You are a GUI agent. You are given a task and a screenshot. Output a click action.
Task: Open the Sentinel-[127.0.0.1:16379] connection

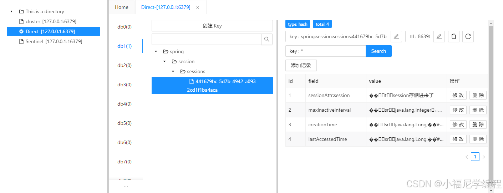tap(54, 41)
